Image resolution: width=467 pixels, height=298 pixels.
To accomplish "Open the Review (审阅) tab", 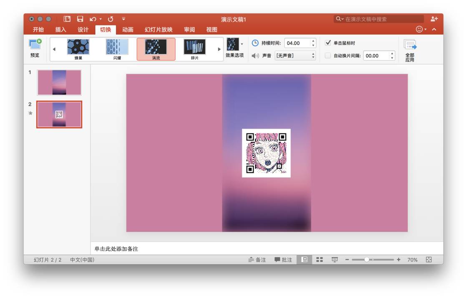I will tap(189, 30).
